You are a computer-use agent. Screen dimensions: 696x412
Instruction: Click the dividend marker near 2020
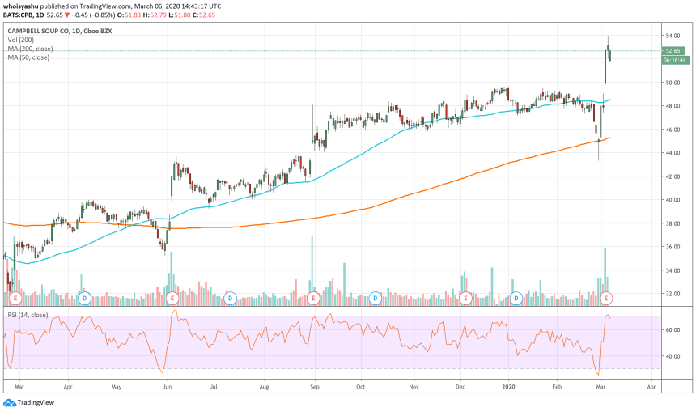click(516, 298)
